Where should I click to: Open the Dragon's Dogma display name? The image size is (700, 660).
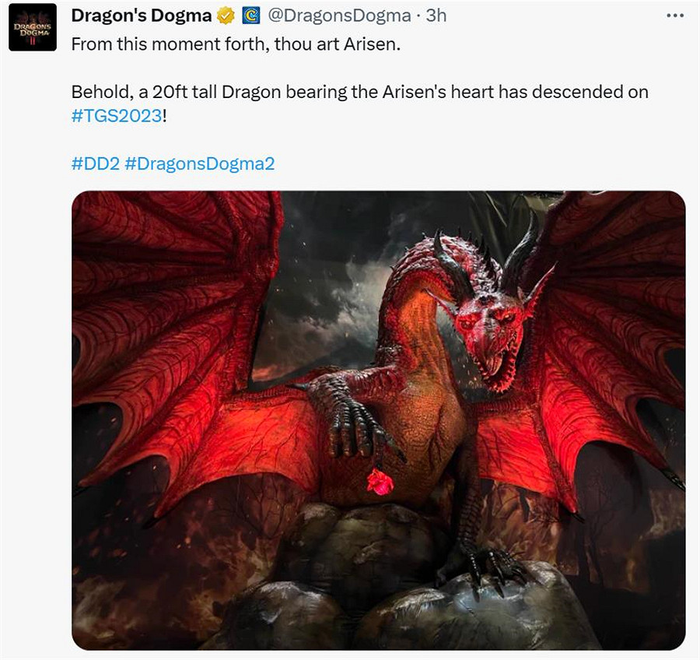[x=142, y=15]
